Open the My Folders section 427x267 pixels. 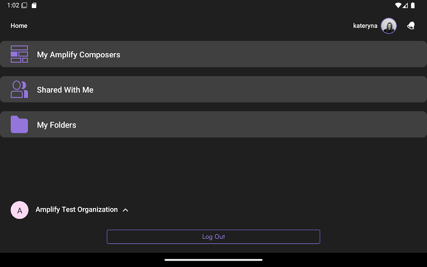pyautogui.click(x=213, y=124)
